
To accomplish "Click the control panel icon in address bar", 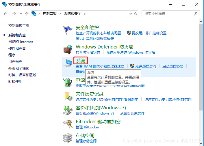I will (34, 14).
